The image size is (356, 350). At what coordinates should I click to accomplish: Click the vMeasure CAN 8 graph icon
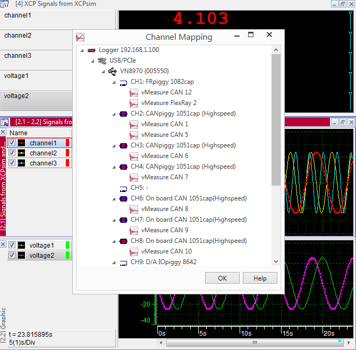coord(134,209)
